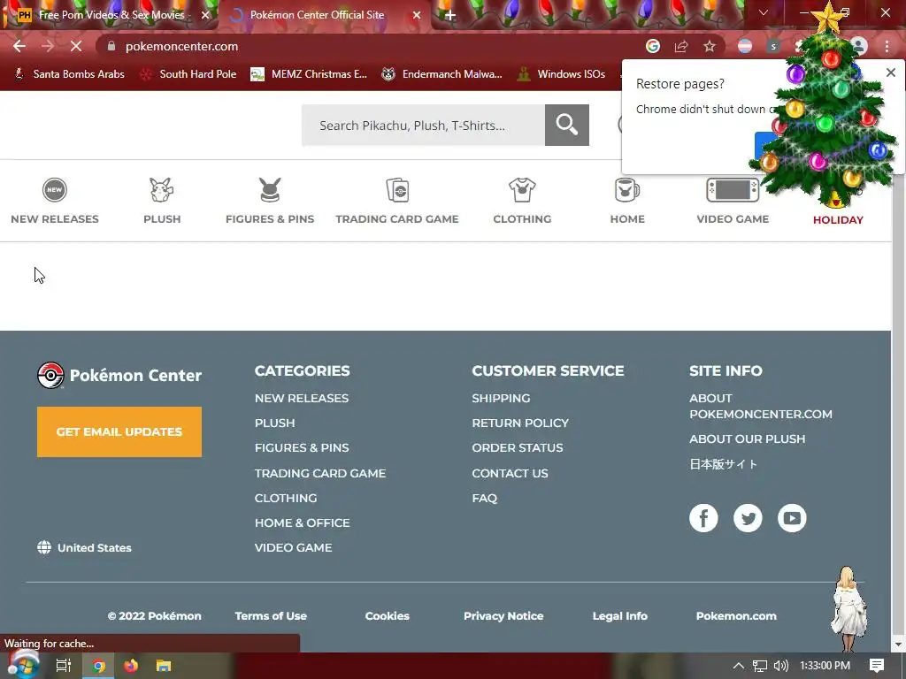Open the Figures & Pins category icon
This screenshot has width=906, height=679.
tap(270, 190)
